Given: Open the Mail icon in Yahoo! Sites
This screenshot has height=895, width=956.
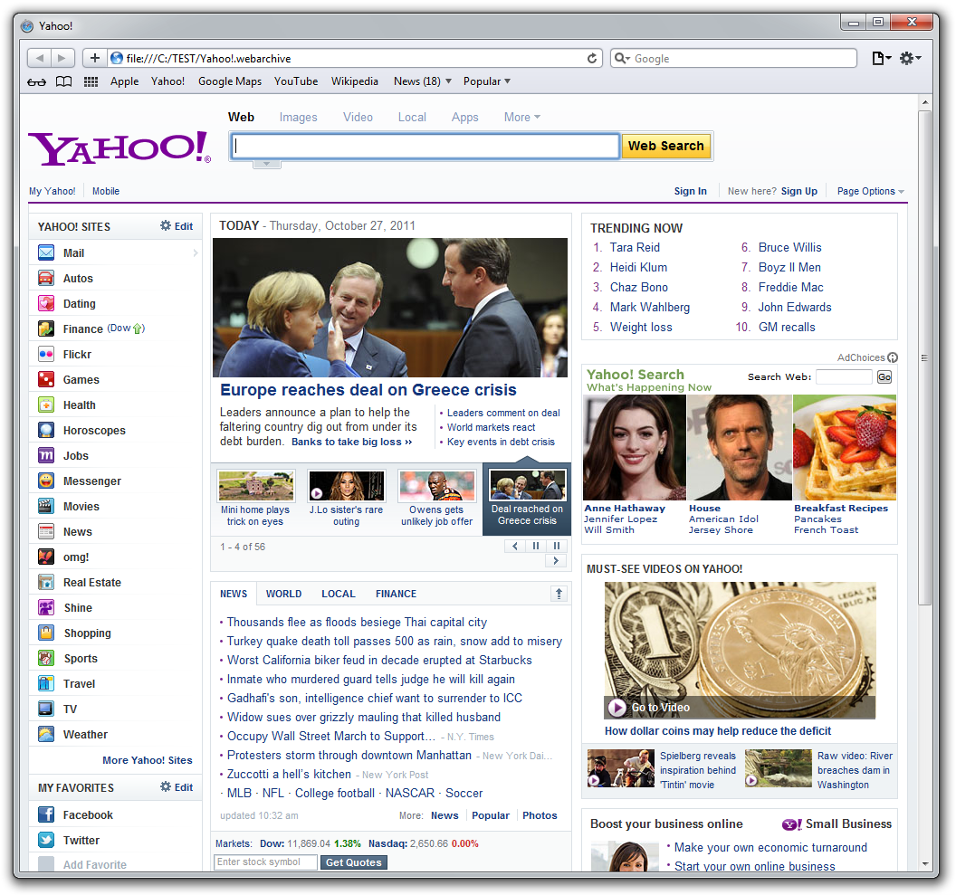Looking at the screenshot, I should [x=46, y=252].
